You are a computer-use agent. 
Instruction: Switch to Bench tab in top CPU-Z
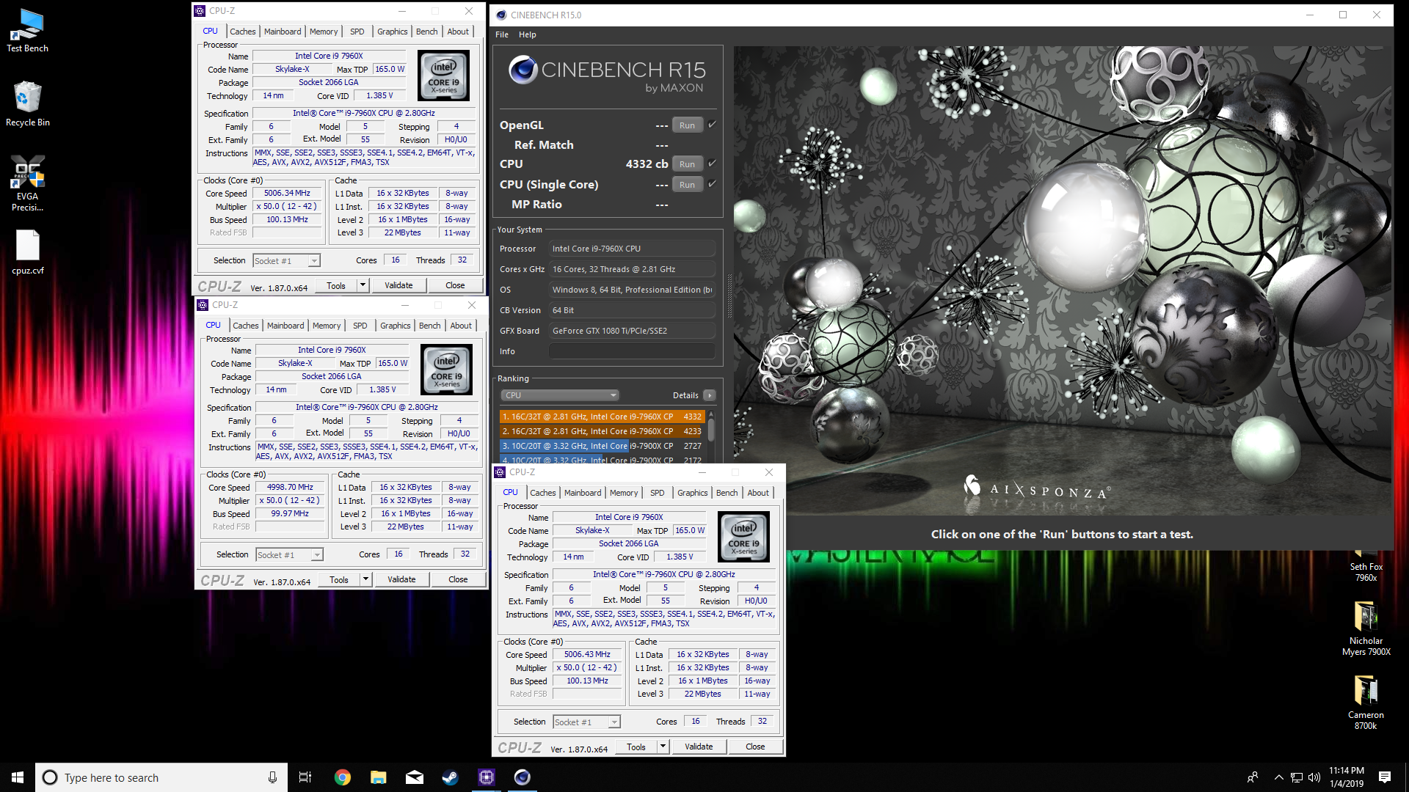(x=426, y=32)
